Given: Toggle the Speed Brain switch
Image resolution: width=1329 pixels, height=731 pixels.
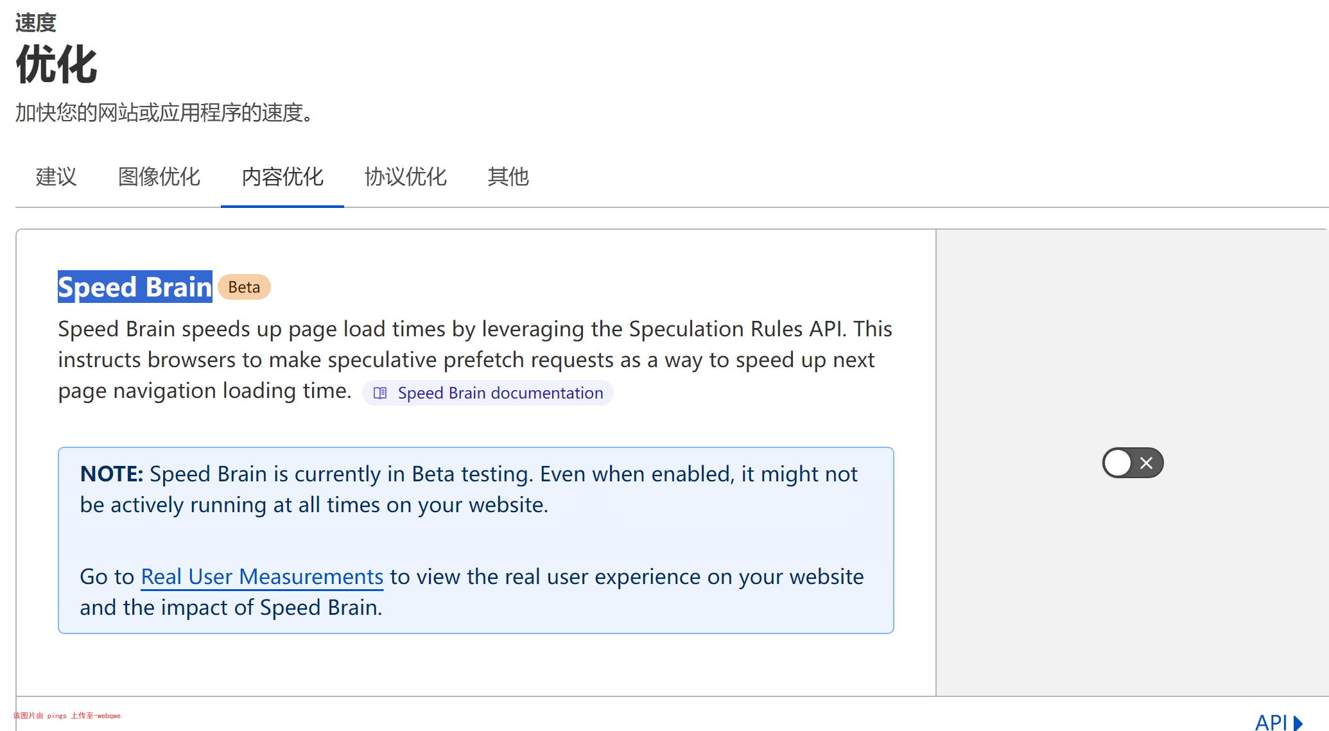Looking at the screenshot, I should tap(1133, 463).
